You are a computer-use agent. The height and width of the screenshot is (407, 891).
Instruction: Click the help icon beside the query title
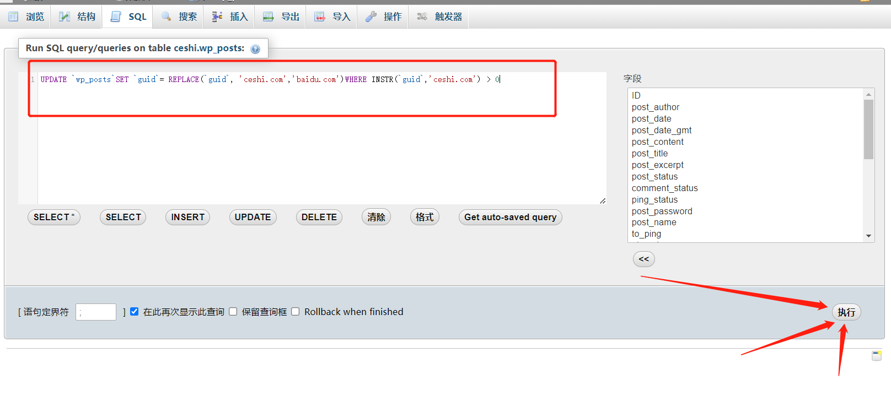[255, 49]
